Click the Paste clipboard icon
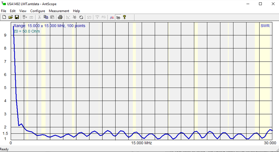The height and width of the screenshot is (152, 279). click(52, 17)
